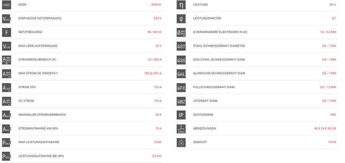Click the IP protection class icon
The width and height of the screenshot is (345, 163).
(x=181, y=115)
